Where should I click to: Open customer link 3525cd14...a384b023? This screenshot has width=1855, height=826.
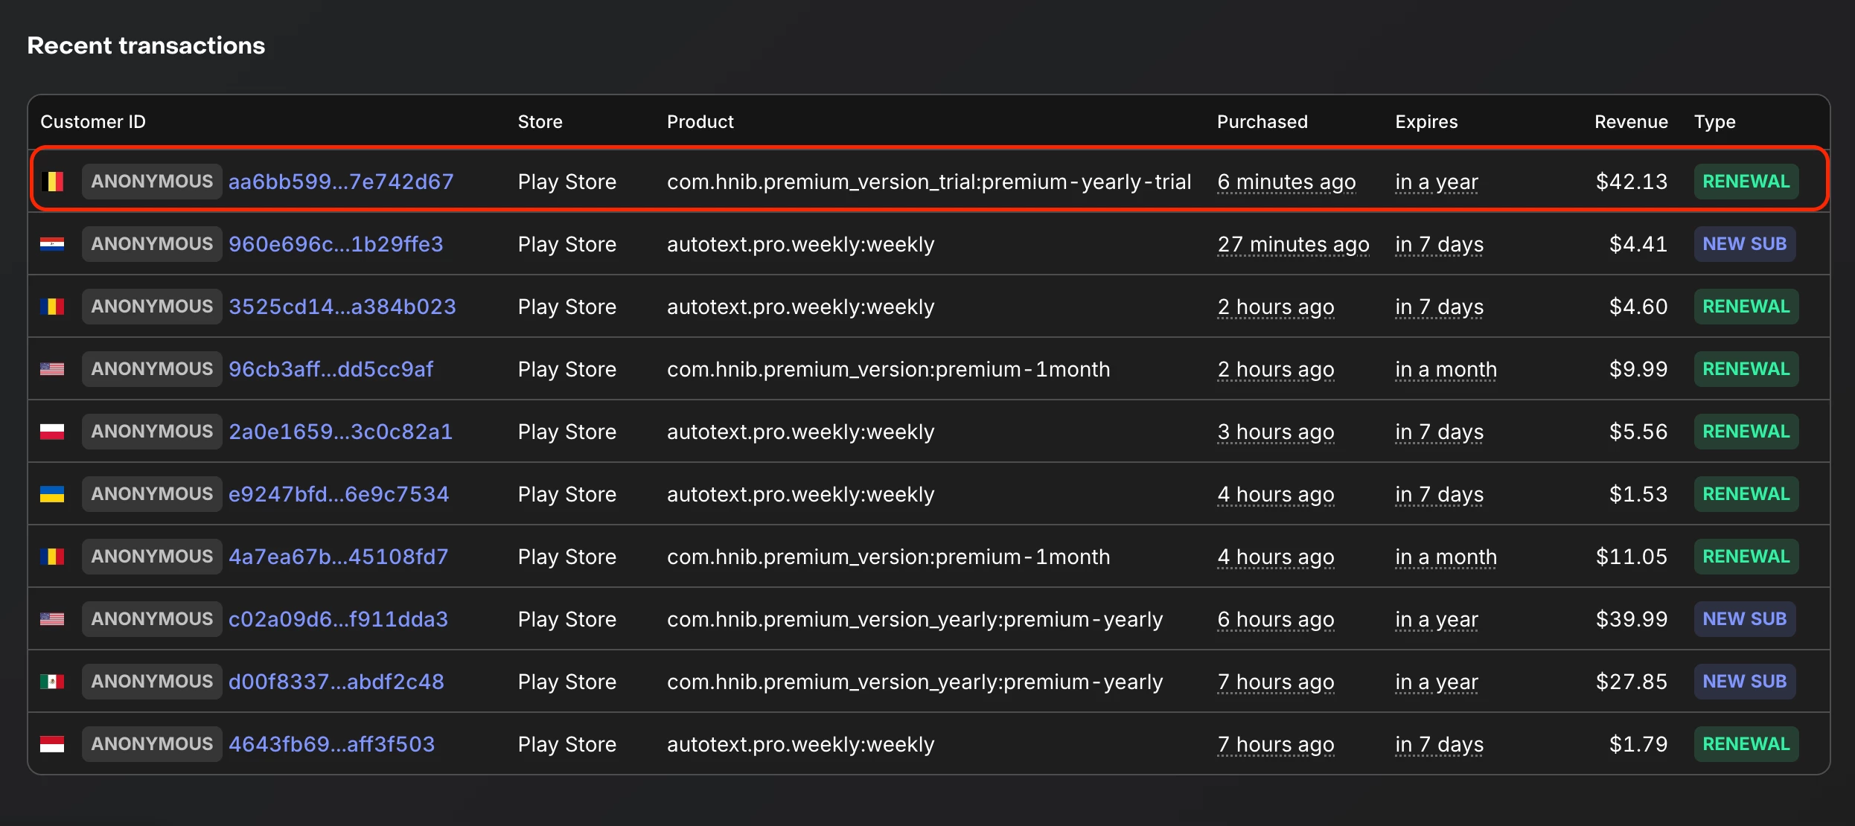[x=342, y=307]
